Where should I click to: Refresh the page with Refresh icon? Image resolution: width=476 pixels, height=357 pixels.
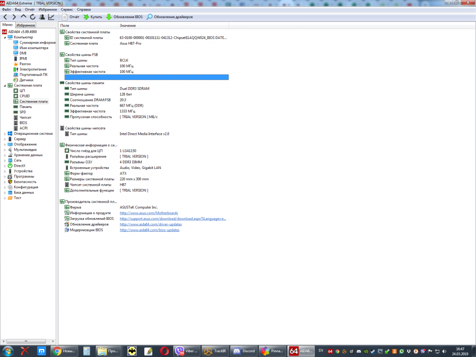pos(33,17)
